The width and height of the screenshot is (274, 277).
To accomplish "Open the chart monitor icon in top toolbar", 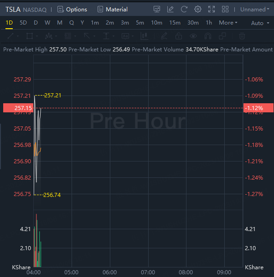I will 157,9.
